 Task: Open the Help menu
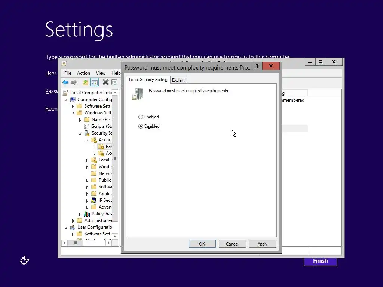pyautogui.click(x=116, y=73)
